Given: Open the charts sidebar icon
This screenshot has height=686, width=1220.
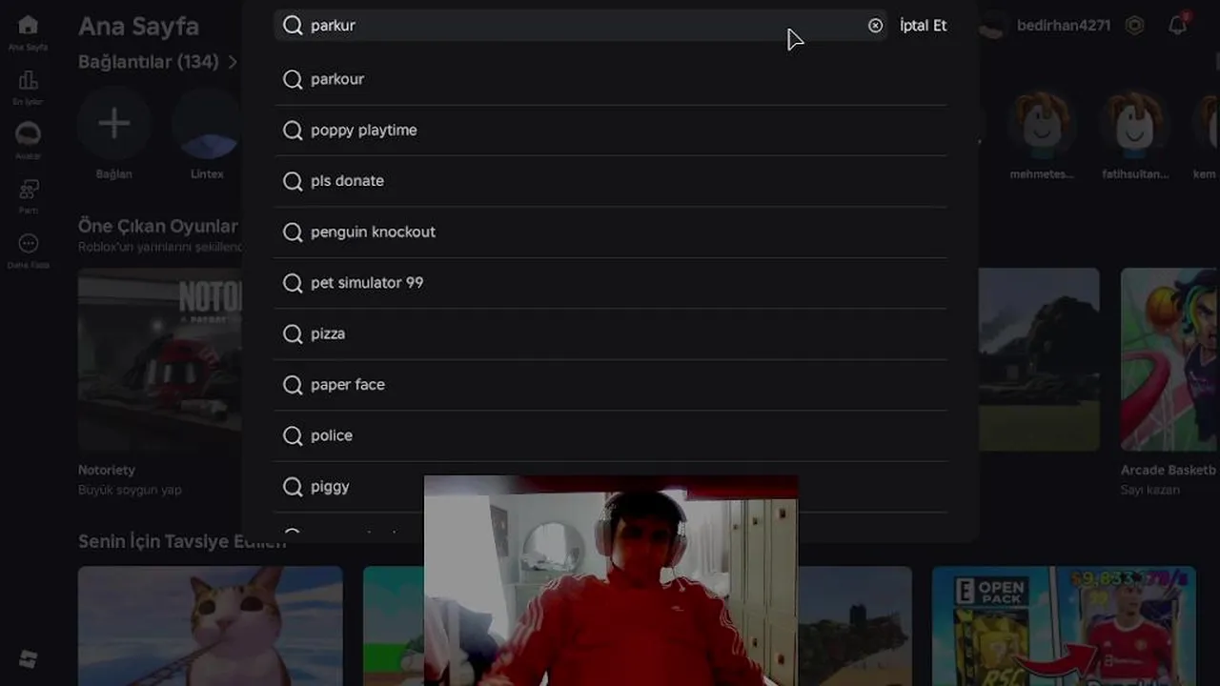Looking at the screenshot, I should pos(29,80).
